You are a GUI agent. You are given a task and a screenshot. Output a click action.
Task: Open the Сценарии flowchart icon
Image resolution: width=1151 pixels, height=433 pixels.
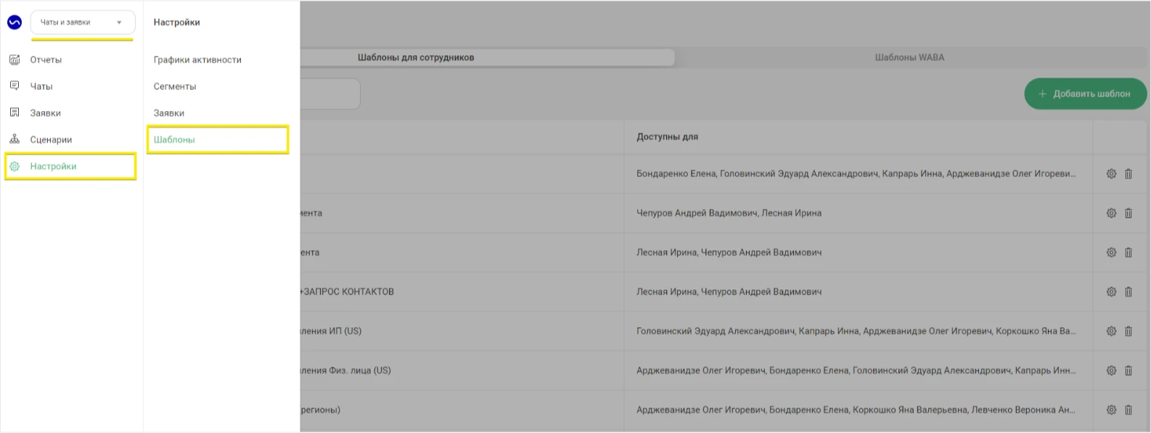point(15,139)
